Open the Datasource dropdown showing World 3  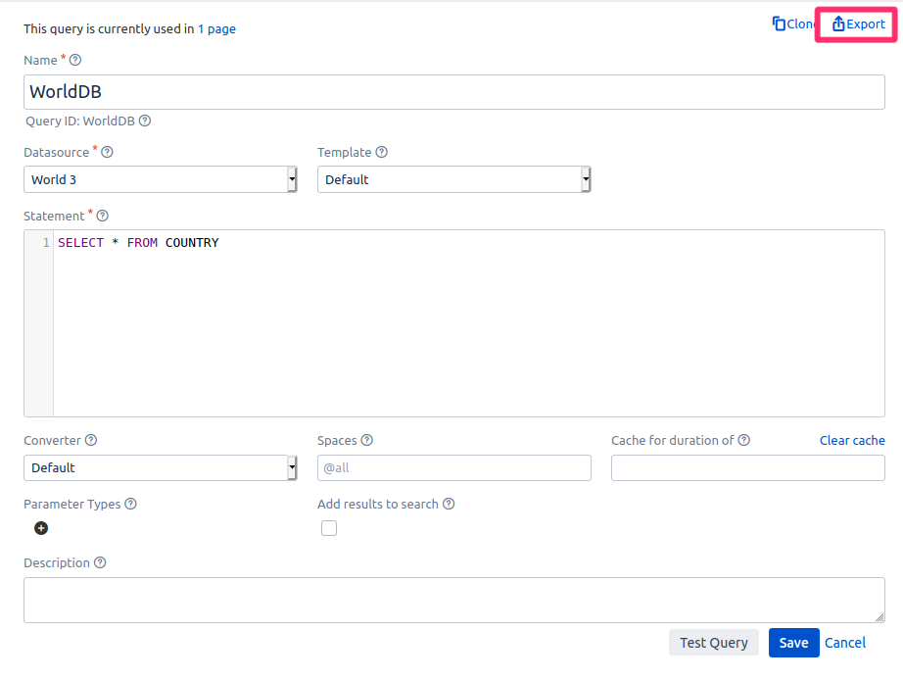[x=160, y=179]
